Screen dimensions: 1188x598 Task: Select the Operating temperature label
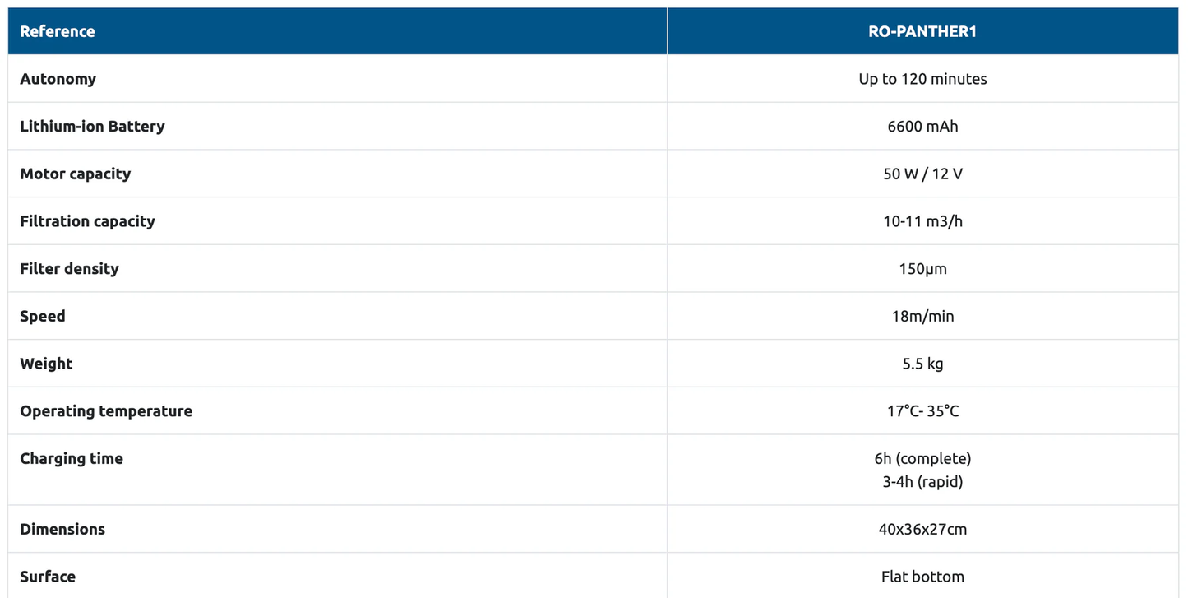point(106,411)
